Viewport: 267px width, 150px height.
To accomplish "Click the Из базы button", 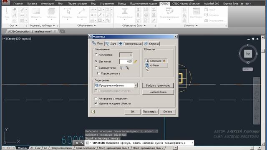I will coord(156,65).
